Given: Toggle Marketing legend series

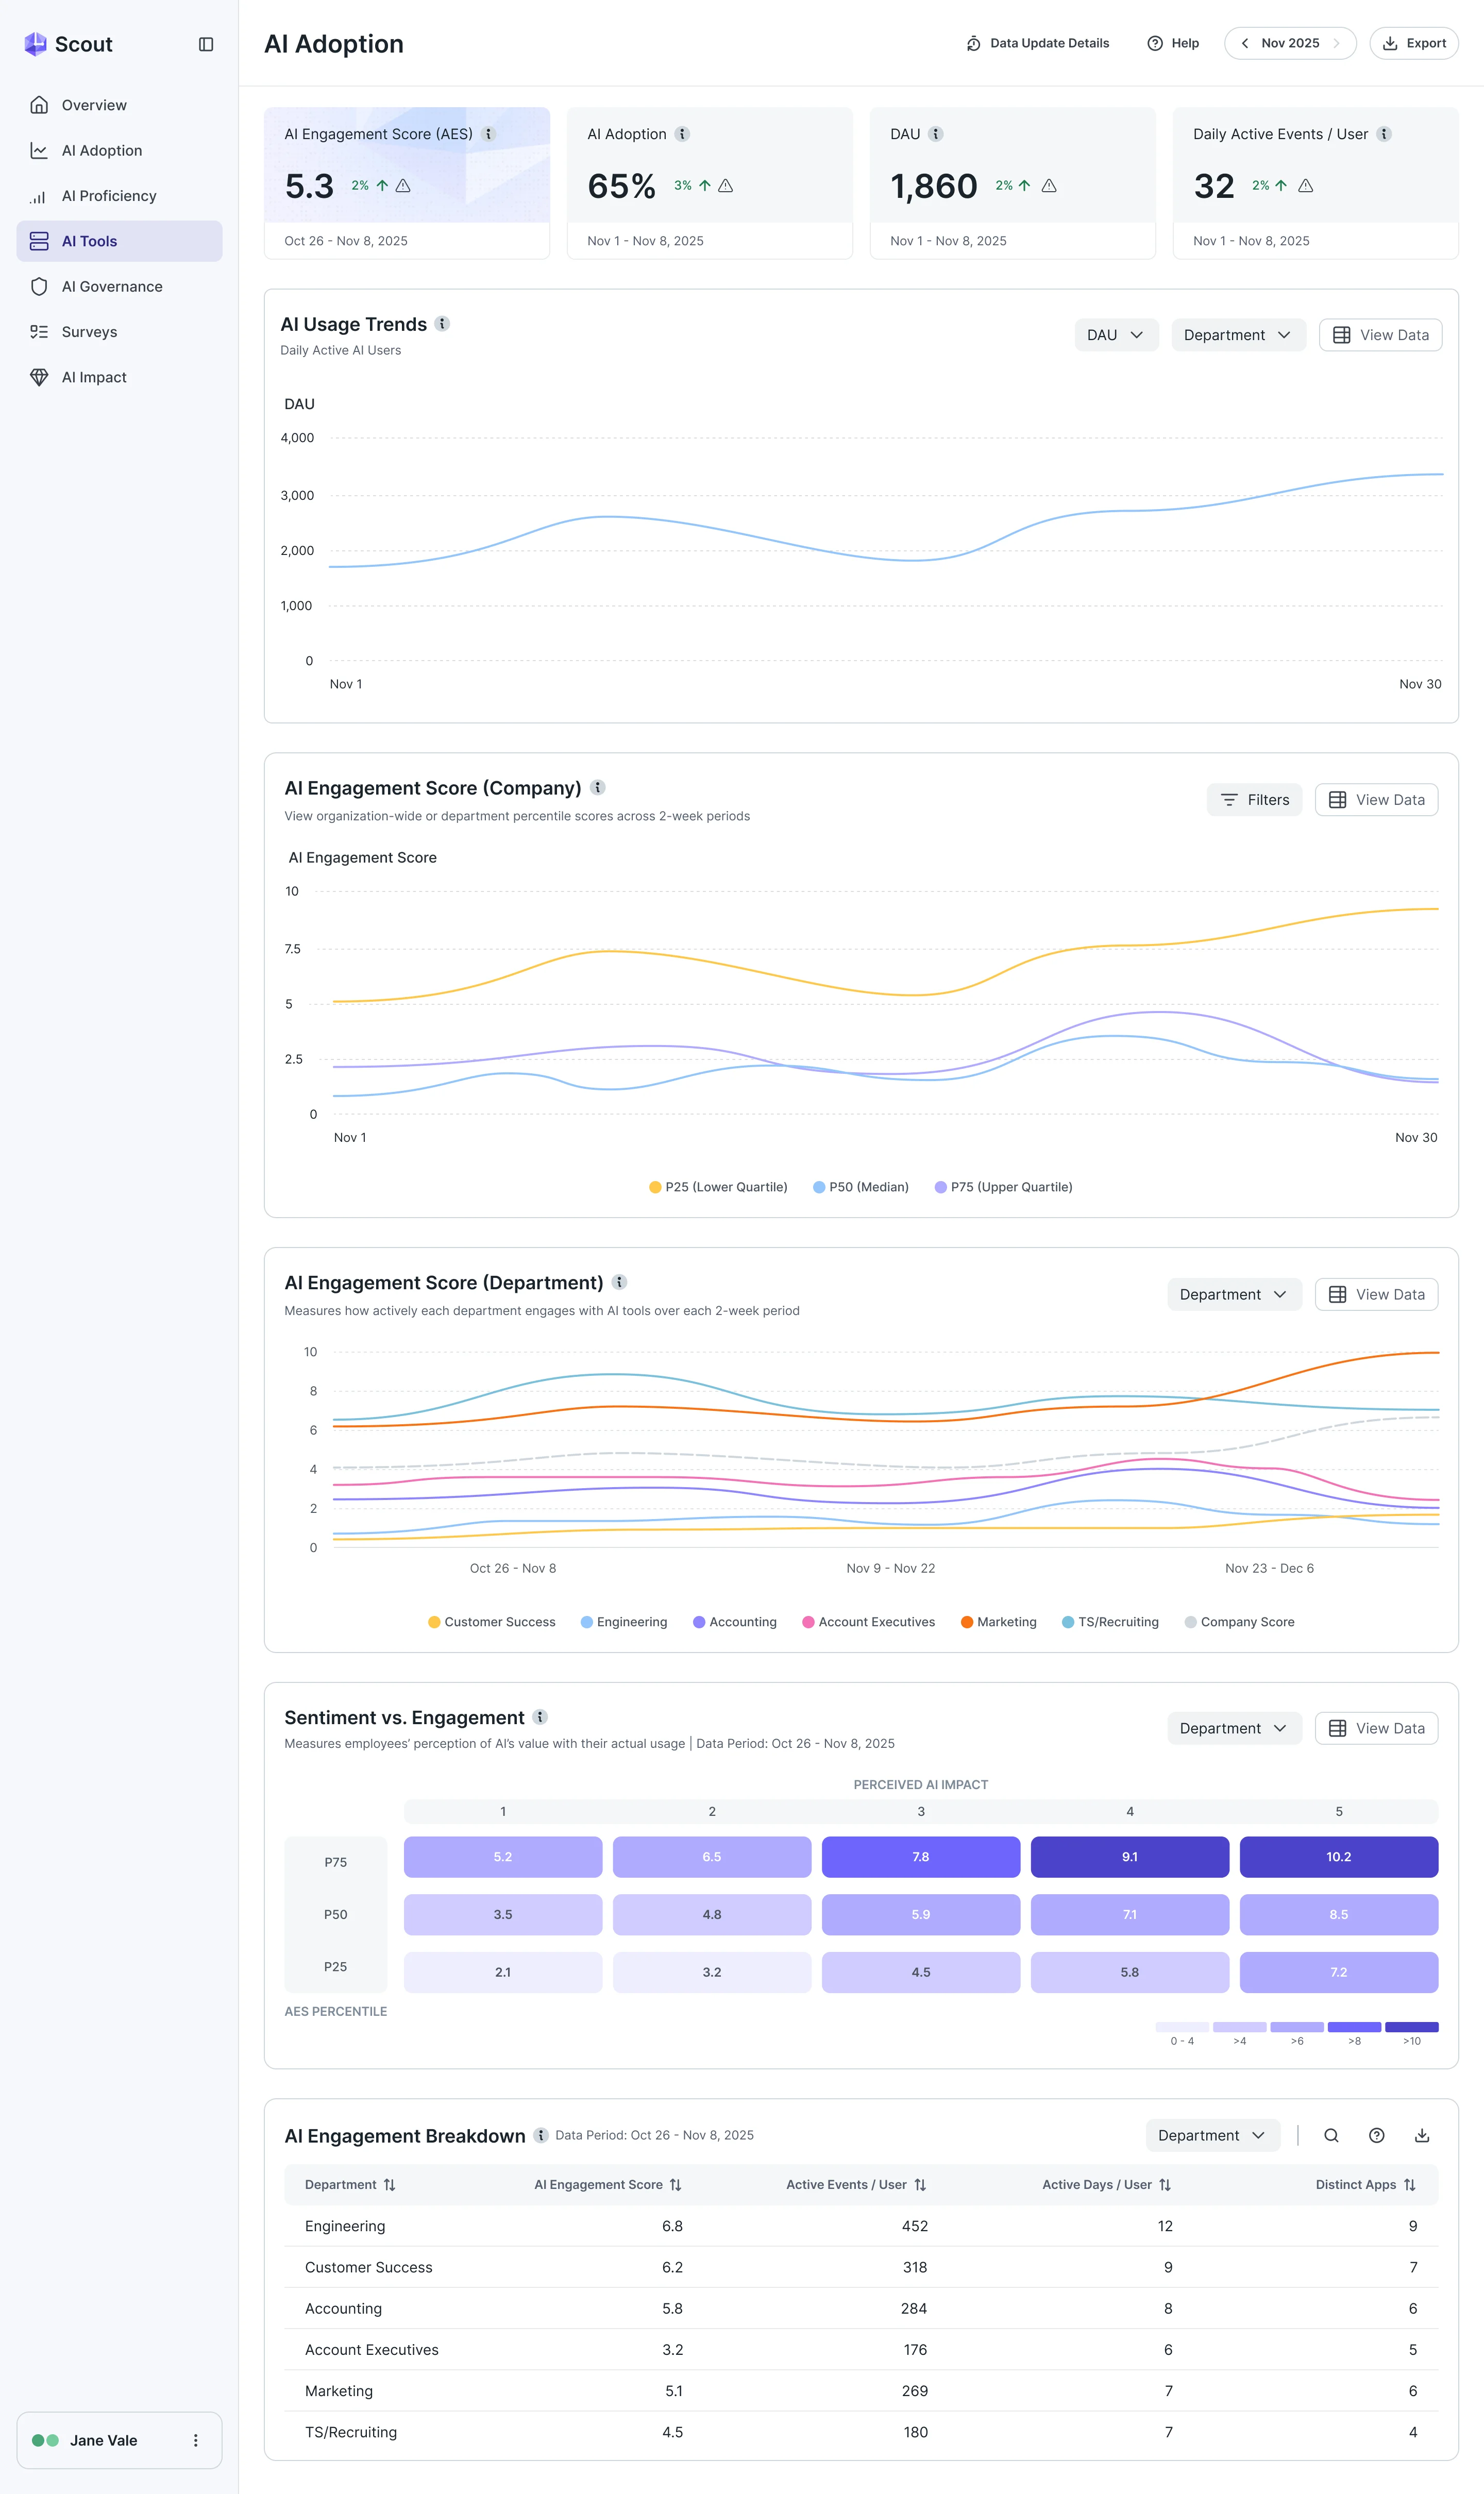Looking at the screenshot, I should (998, 1622).
